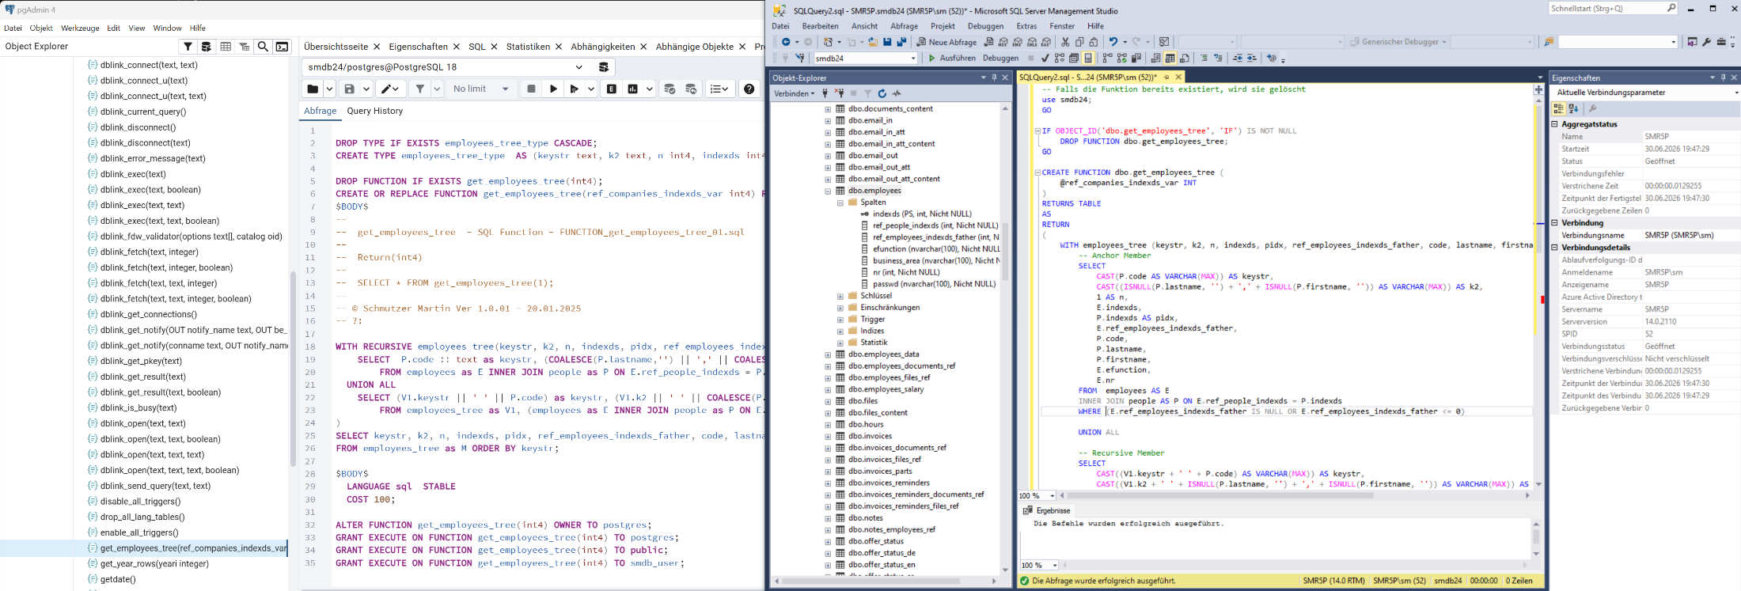Click pgAdmin's View Data grid icon in Object Explorer
This screenshot has width=1741, height=591.
tap(226, 47)
